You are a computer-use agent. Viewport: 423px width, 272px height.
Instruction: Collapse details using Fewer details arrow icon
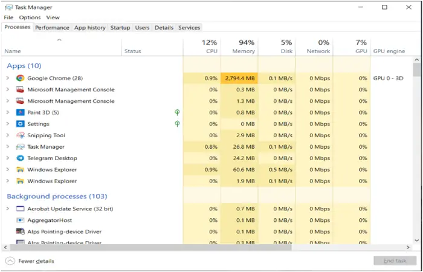[10, 261]
